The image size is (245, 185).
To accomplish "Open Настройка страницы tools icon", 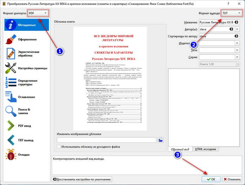I will (11, 68).
